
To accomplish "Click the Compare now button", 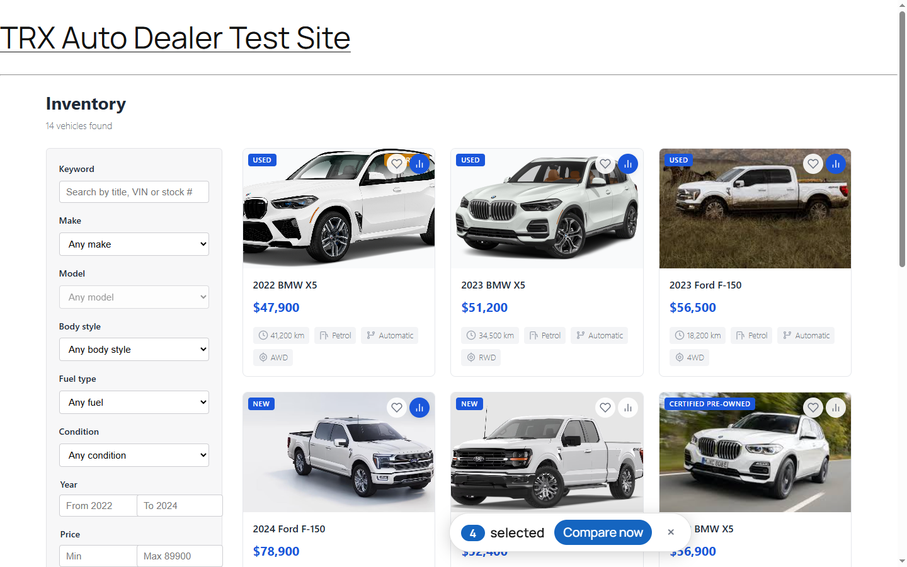I will [603, 532].
